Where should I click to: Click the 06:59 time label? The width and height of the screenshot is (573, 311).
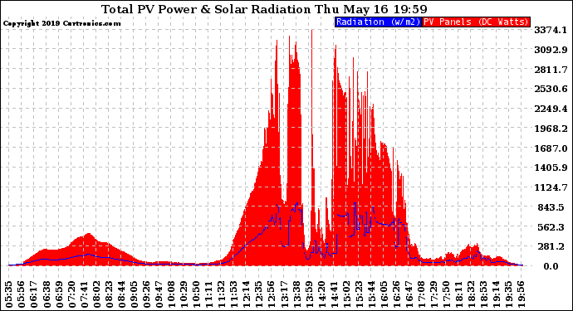59,294
